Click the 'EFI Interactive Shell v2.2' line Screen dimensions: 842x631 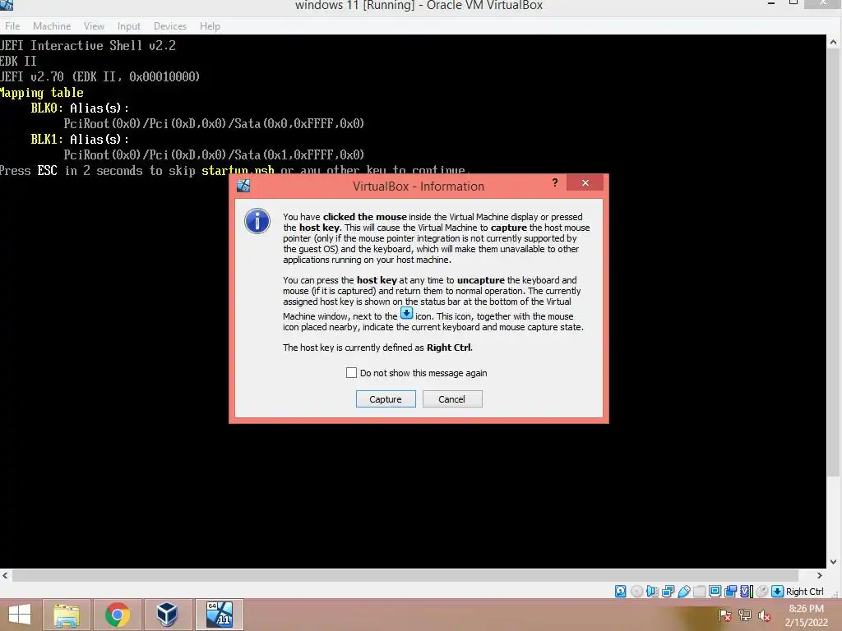coord(88,46)
